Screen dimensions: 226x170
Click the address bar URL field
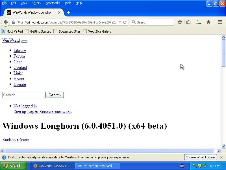pos(66,22)
